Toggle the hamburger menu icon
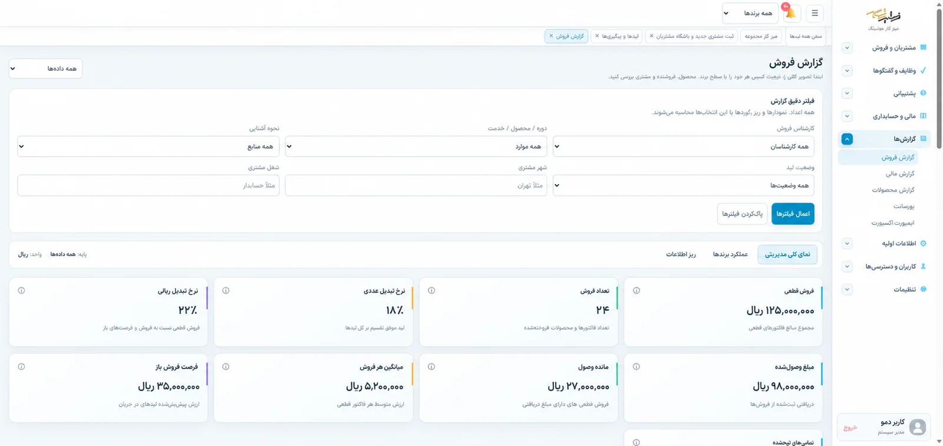This screenshot has height=446, width=943. coord(815,13)
